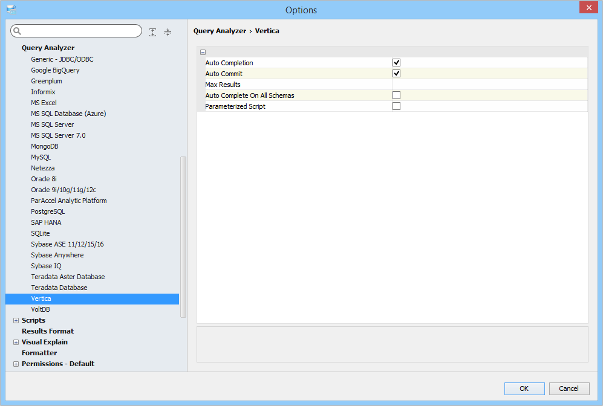The width and height of the screenshot is (603, 406).
Task: Click the magnifier icon in search box
Action: pyautogui.click(x=18, y=31)
